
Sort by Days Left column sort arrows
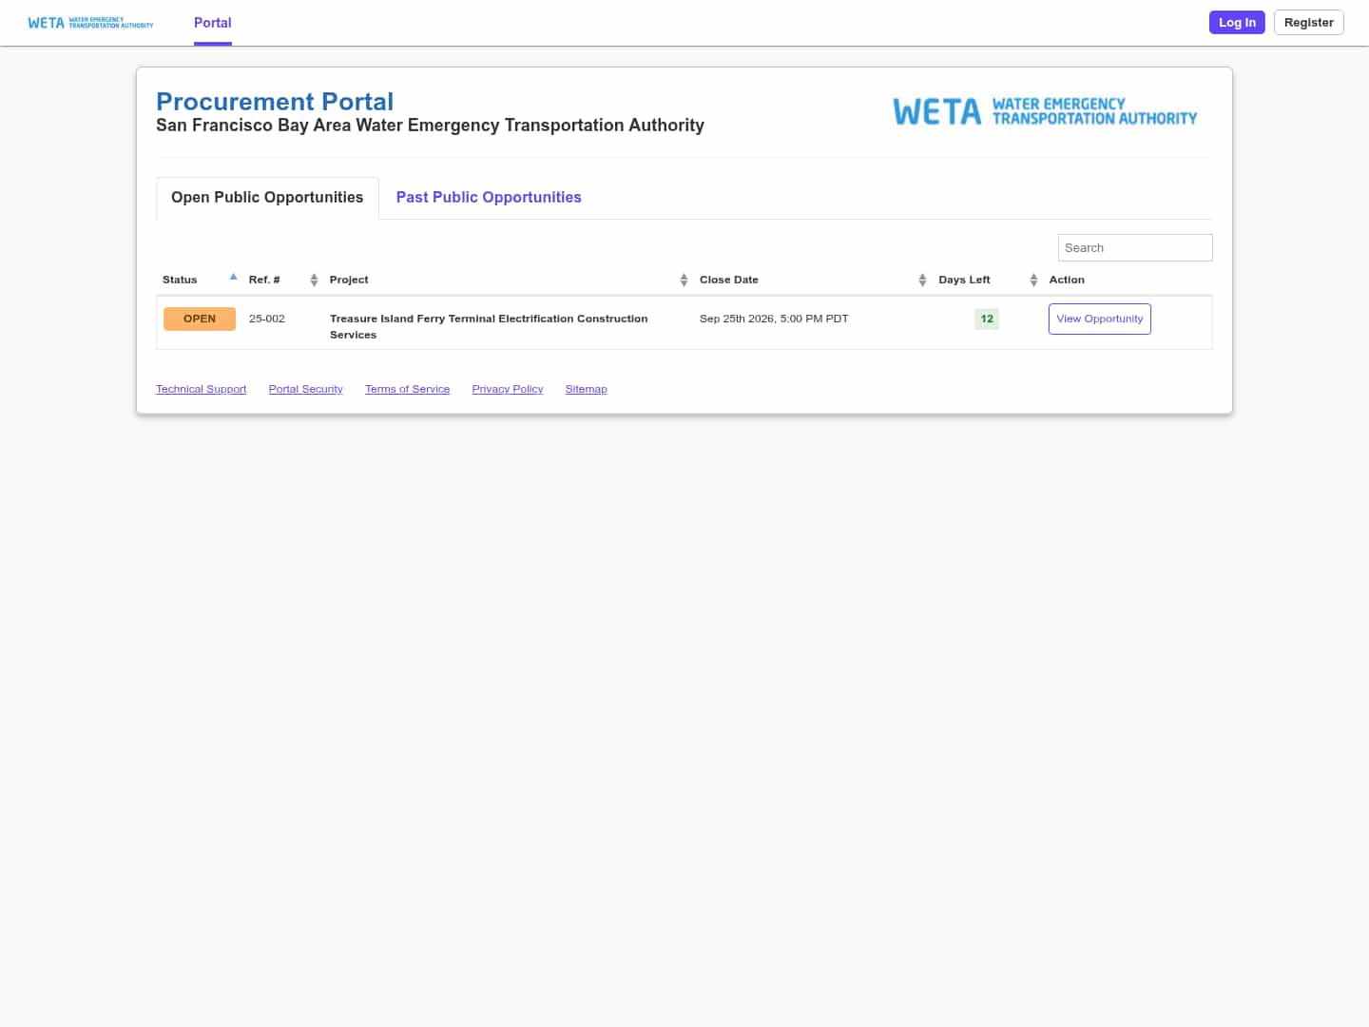[1033, 280]
